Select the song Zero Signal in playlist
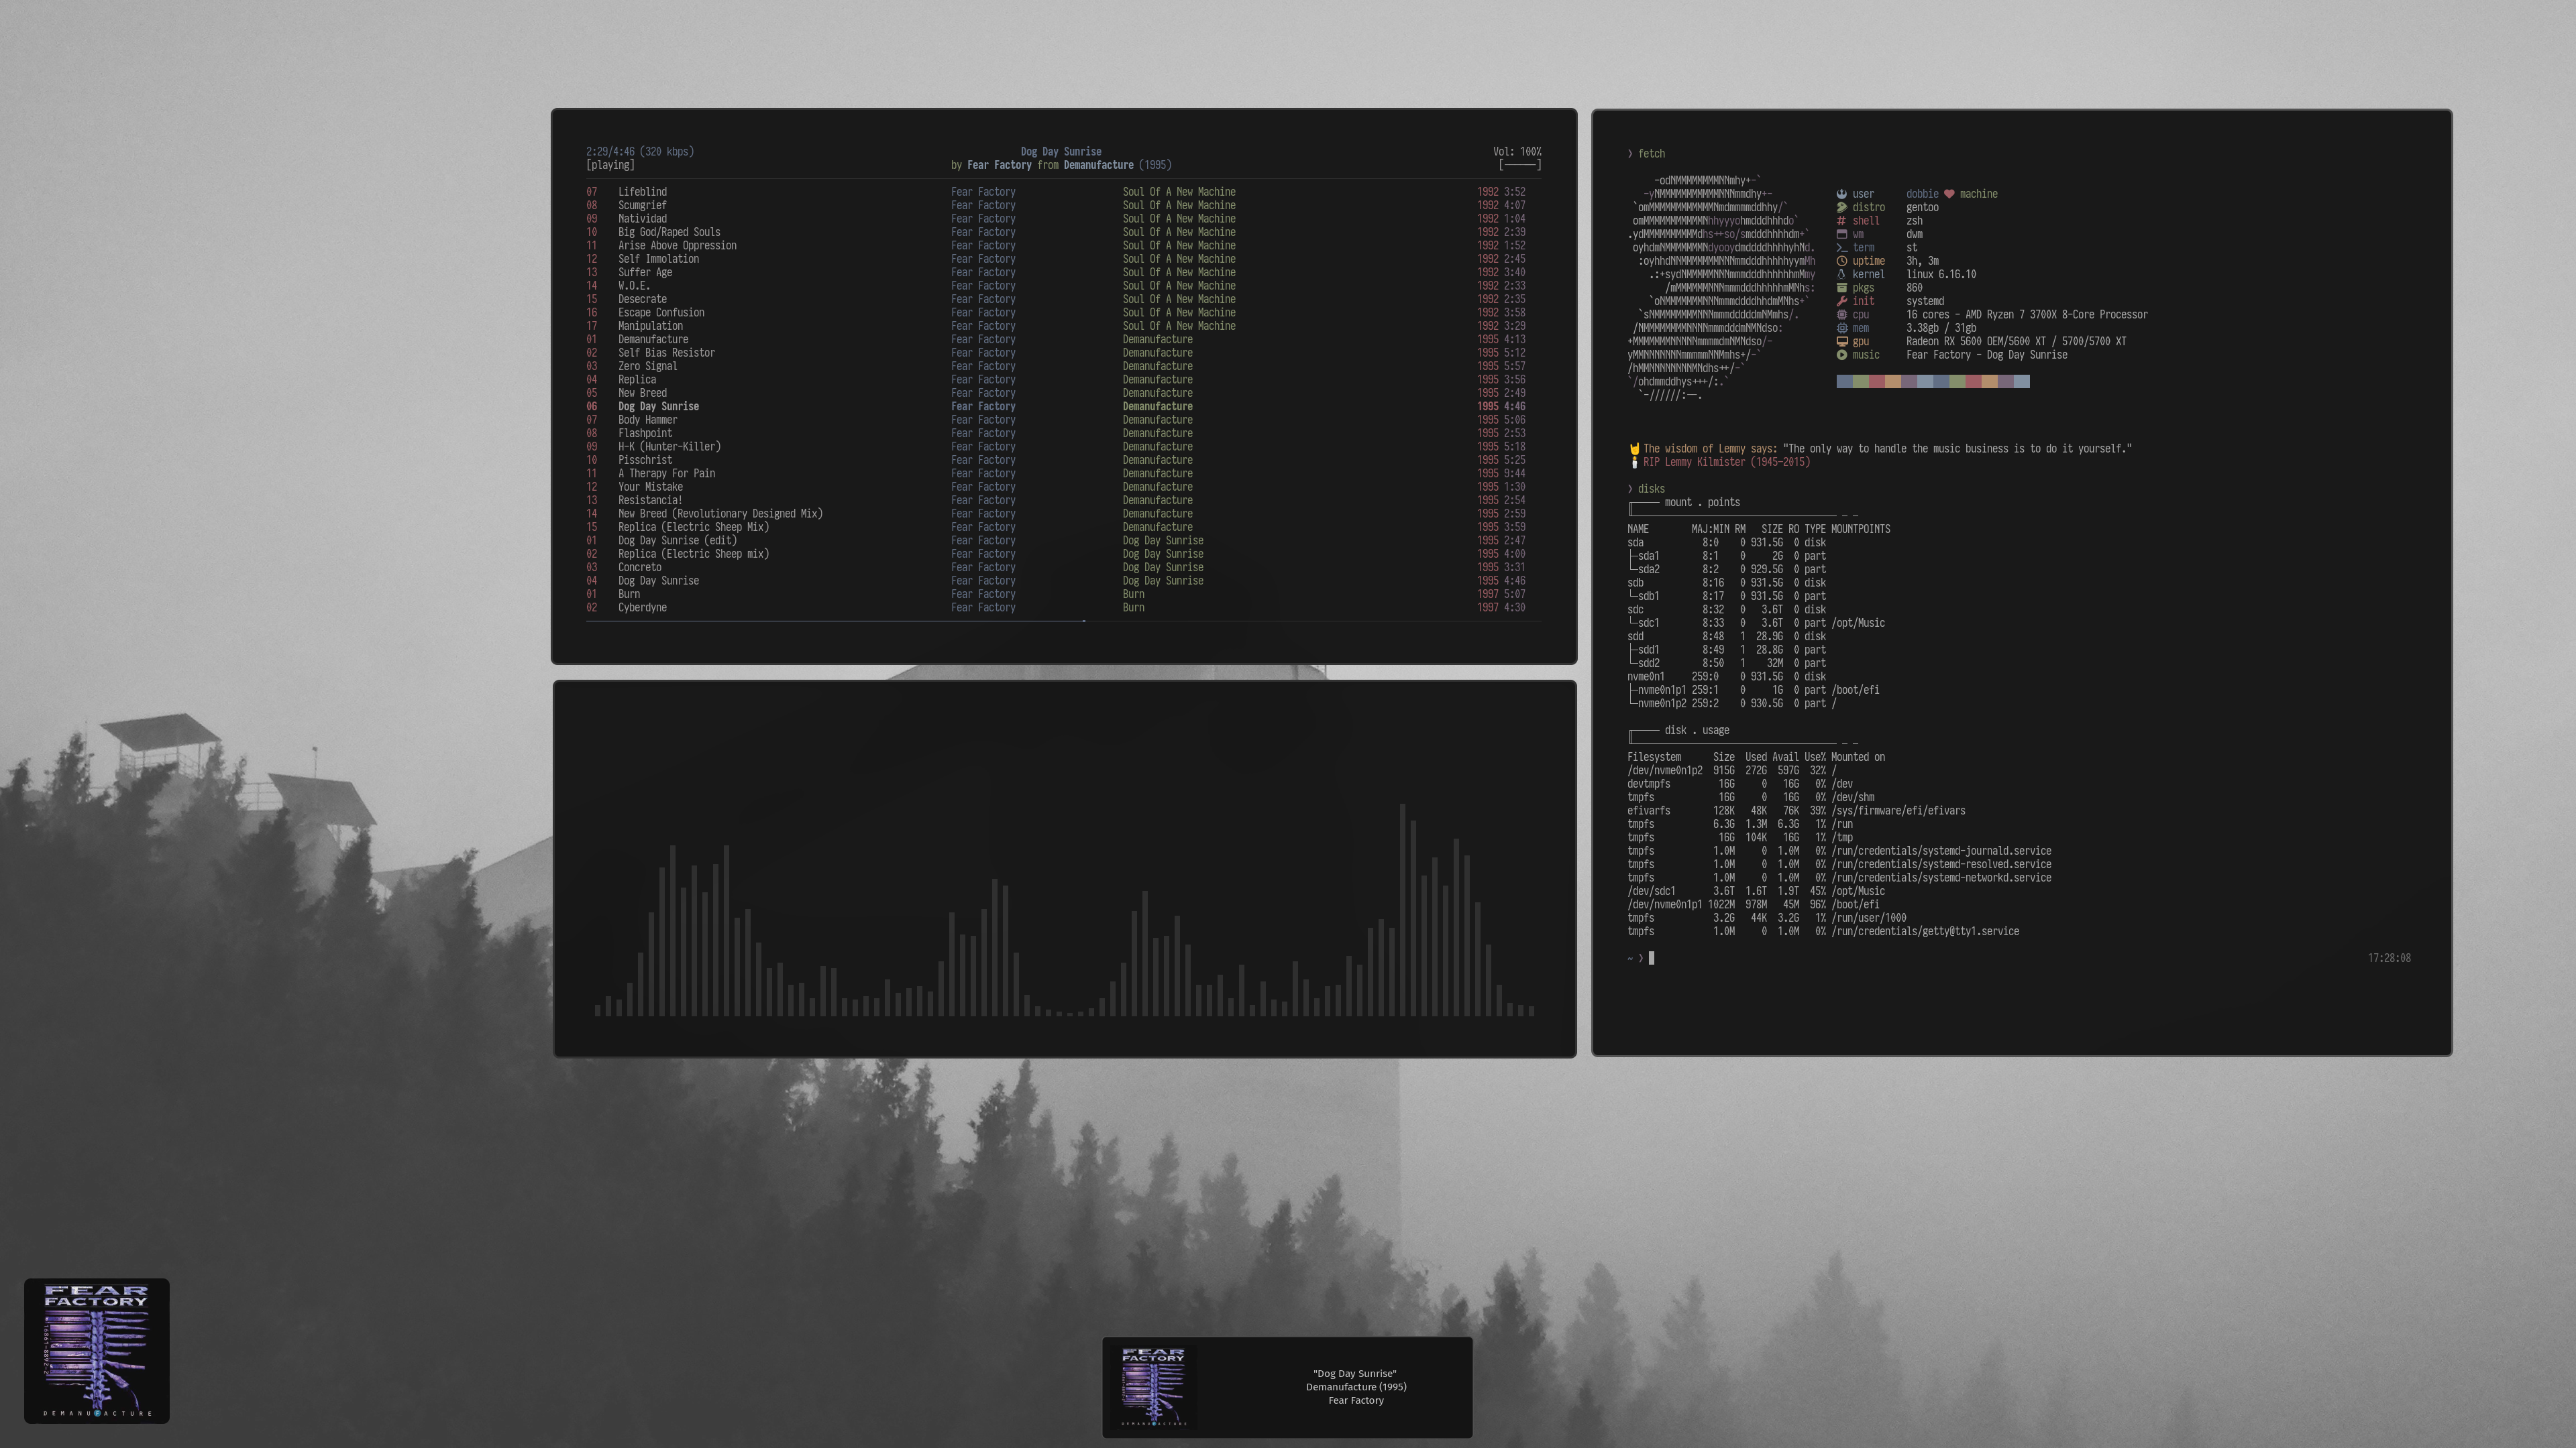Viewport: 2576px width, 1448px height. pos(647,367)
